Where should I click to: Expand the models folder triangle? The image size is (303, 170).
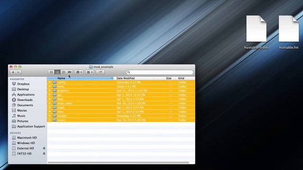click(x=50, y=116)
